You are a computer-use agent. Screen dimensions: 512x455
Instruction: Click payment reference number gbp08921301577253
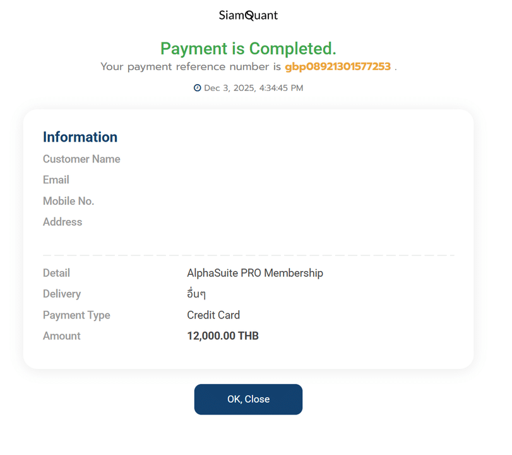(x=338, y=66)
